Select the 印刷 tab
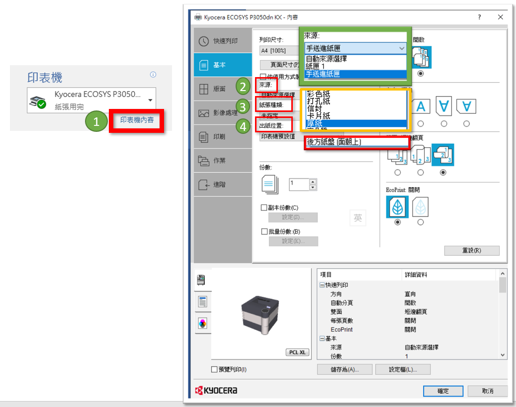The image size is (516, 407). click(223, 137)
